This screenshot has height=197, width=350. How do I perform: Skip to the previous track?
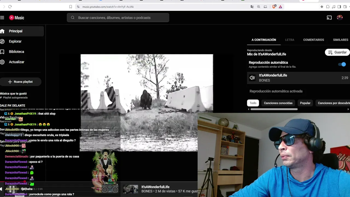[x=1, y=189]
